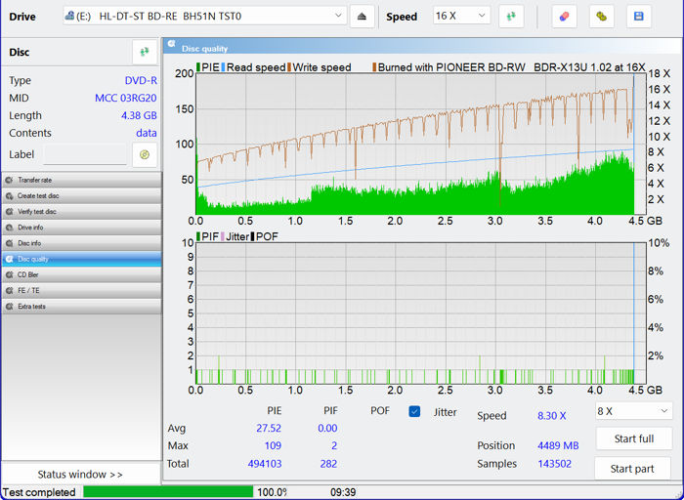The width and height of the screenshot is (684, 500).
Task: Click the refresh speed icon beside 16 X
Action: coord(511,17)
